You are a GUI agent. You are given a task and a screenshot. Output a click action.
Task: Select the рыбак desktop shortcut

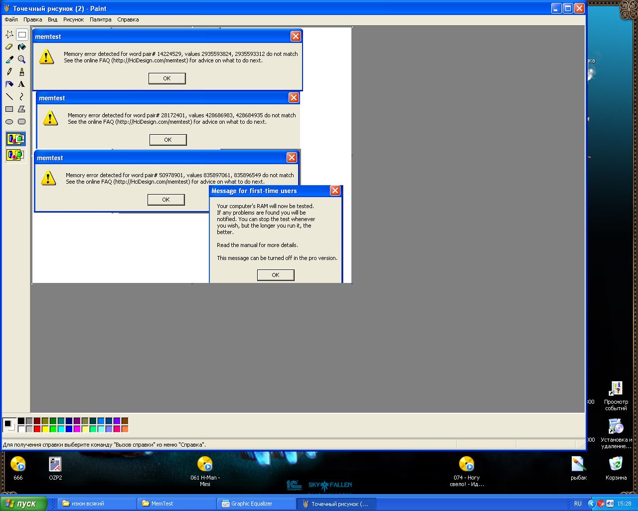coord(579,468)
